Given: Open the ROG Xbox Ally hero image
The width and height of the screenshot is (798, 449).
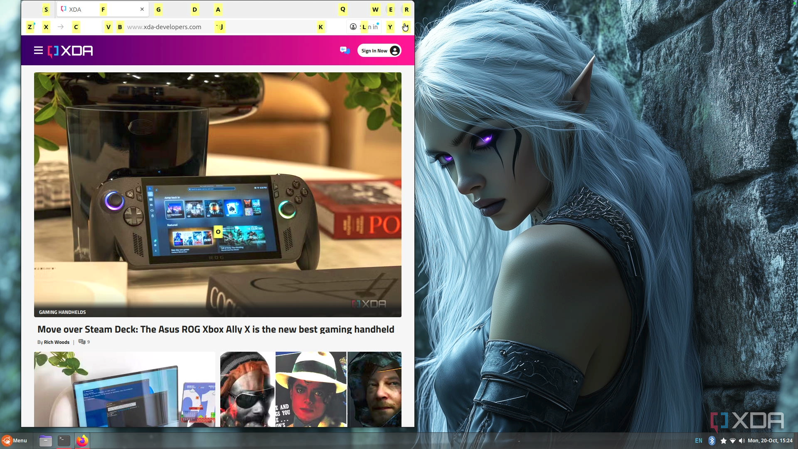Looking at the screenshot, I should (x=218, y=195).
